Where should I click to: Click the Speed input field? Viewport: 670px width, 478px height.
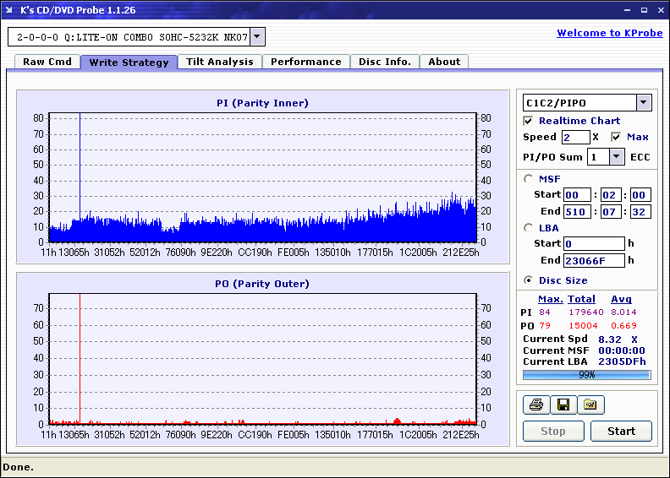(575, 137)
